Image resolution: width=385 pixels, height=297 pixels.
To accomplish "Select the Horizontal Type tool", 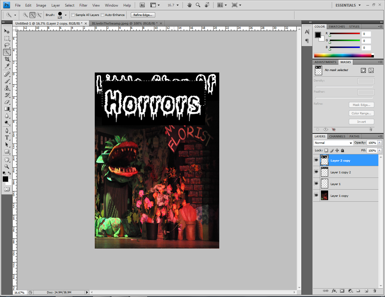I will click(7, 138).
